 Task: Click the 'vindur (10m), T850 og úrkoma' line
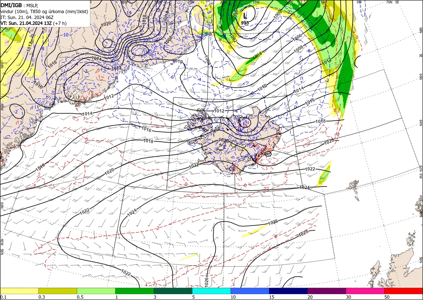click(x=44, y=11)
